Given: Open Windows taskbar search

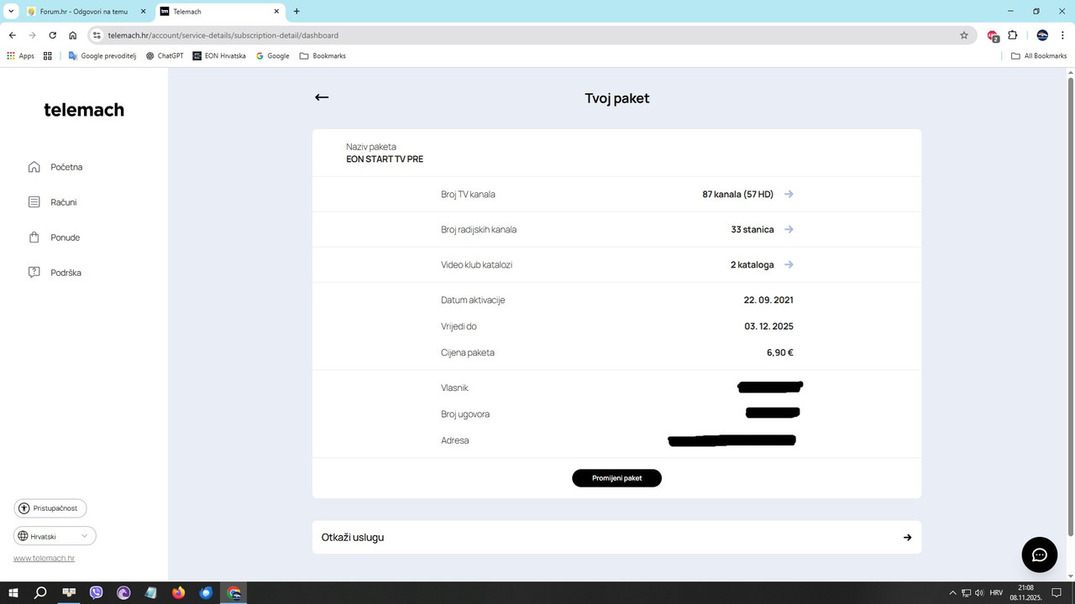Looking at the screenshot, I should tap(40, 592).
